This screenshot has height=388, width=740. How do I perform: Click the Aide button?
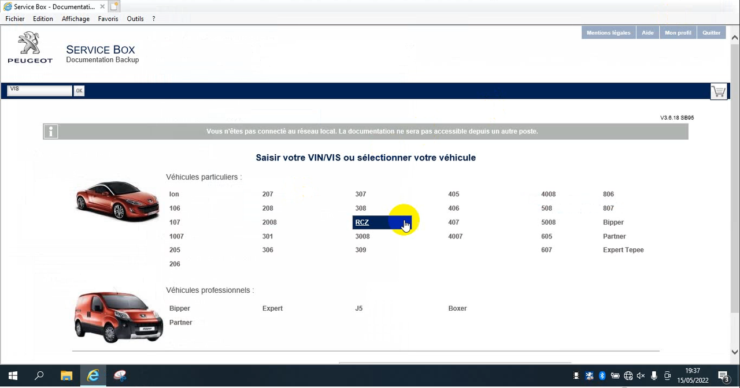click(x=647, y=33)
